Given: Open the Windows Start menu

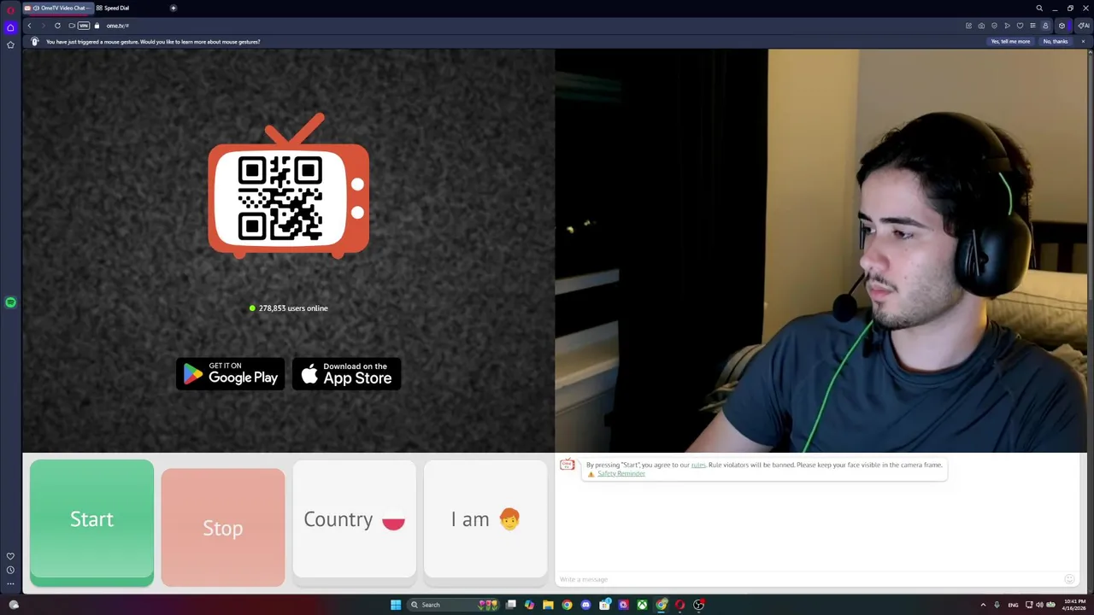Looking at the screenshot, I should point(396,605).
